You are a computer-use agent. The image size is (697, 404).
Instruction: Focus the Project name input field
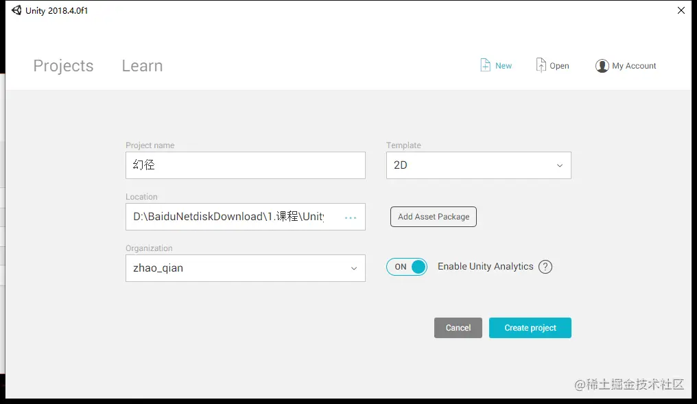(246, 165)
